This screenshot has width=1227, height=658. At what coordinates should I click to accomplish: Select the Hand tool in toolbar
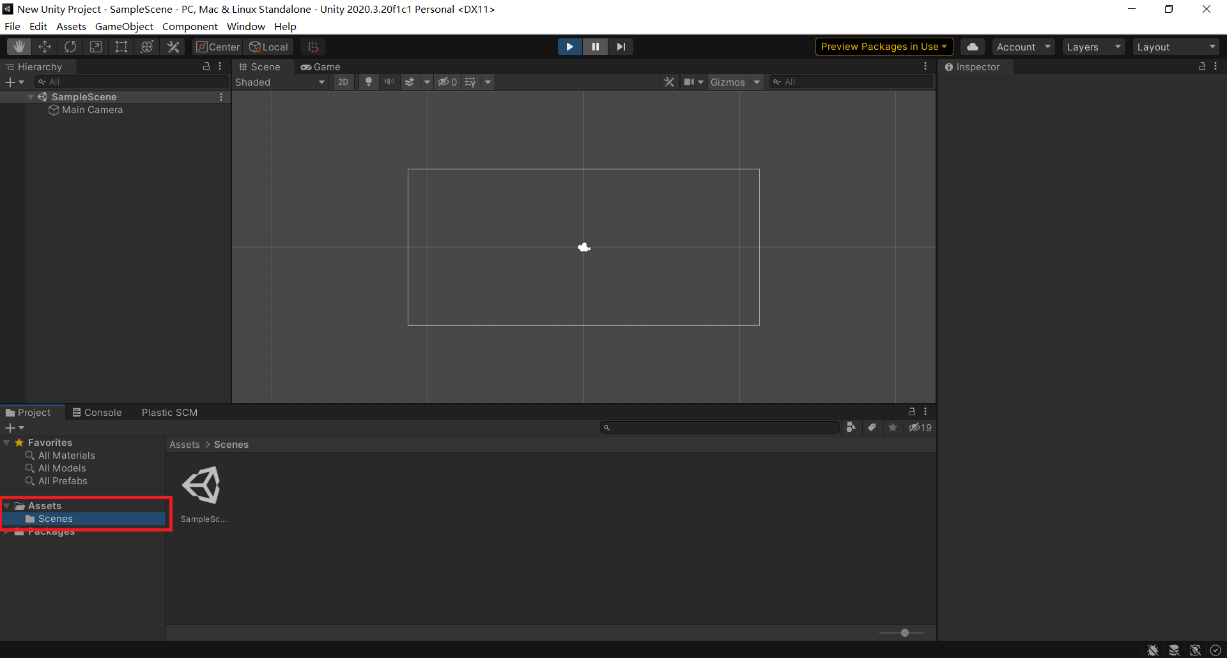pyautogui.click(x=19, y=47)
